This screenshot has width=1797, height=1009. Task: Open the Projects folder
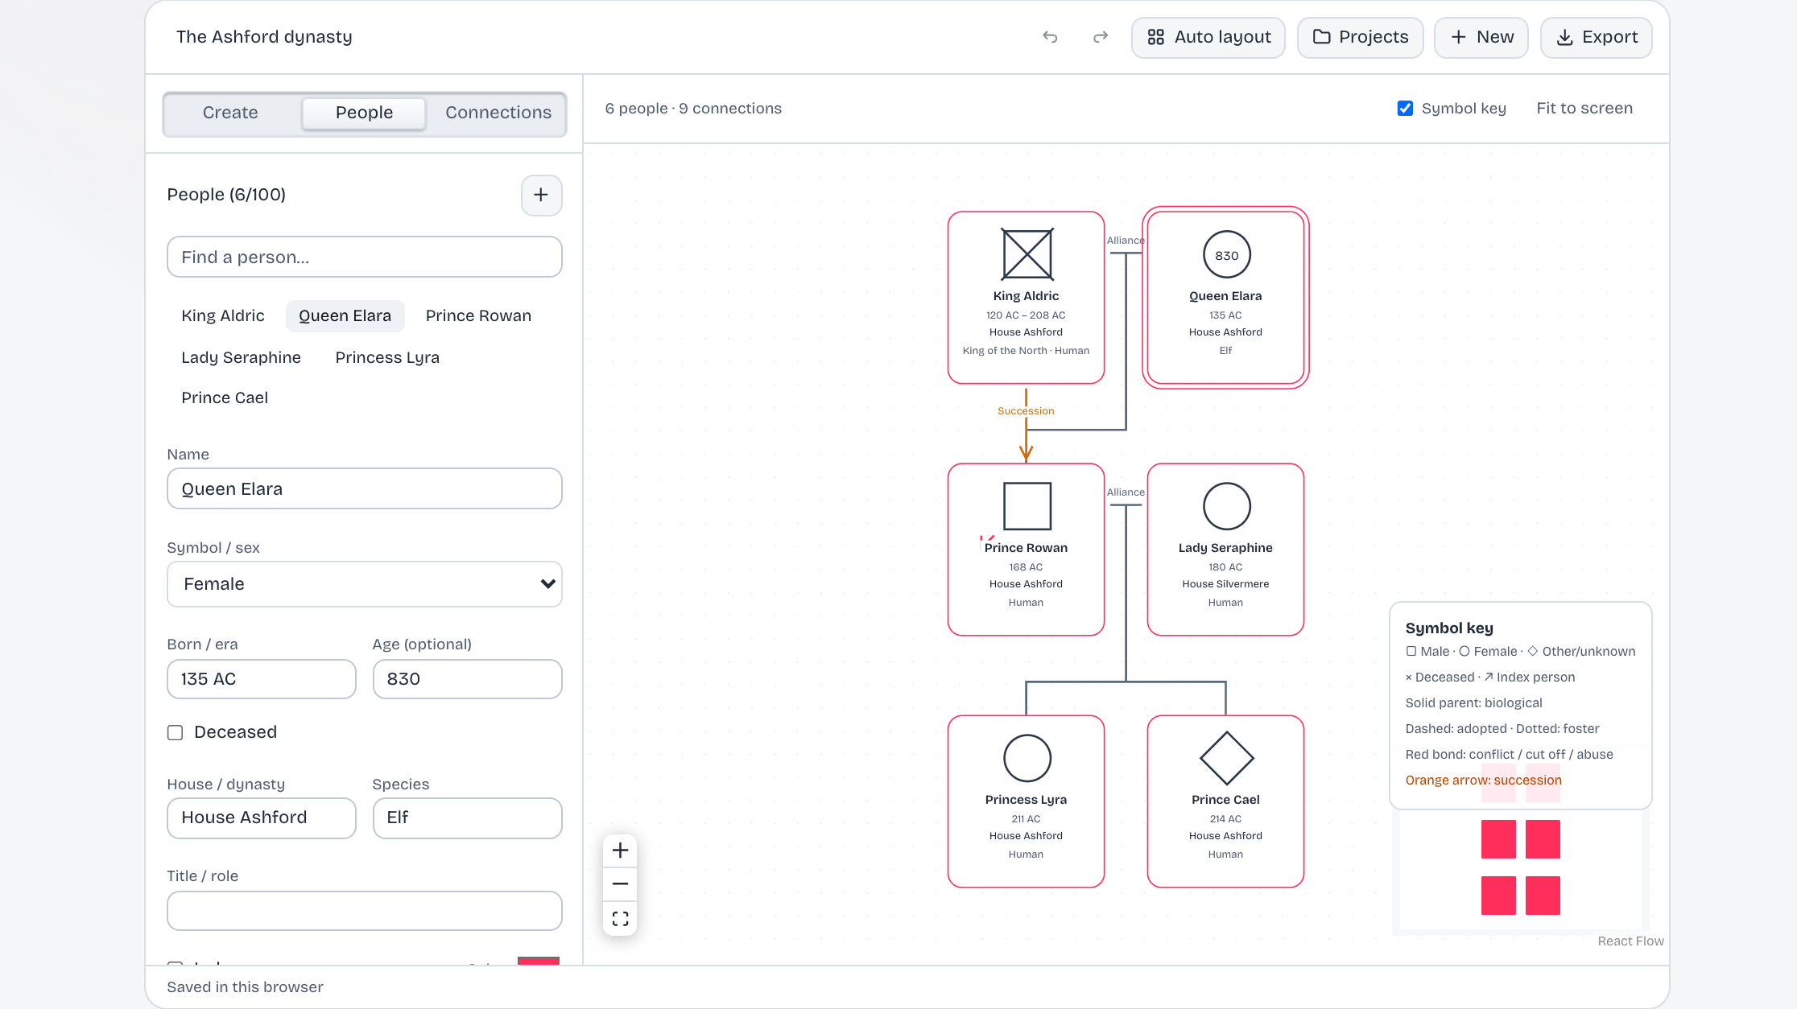[1360, 37]
